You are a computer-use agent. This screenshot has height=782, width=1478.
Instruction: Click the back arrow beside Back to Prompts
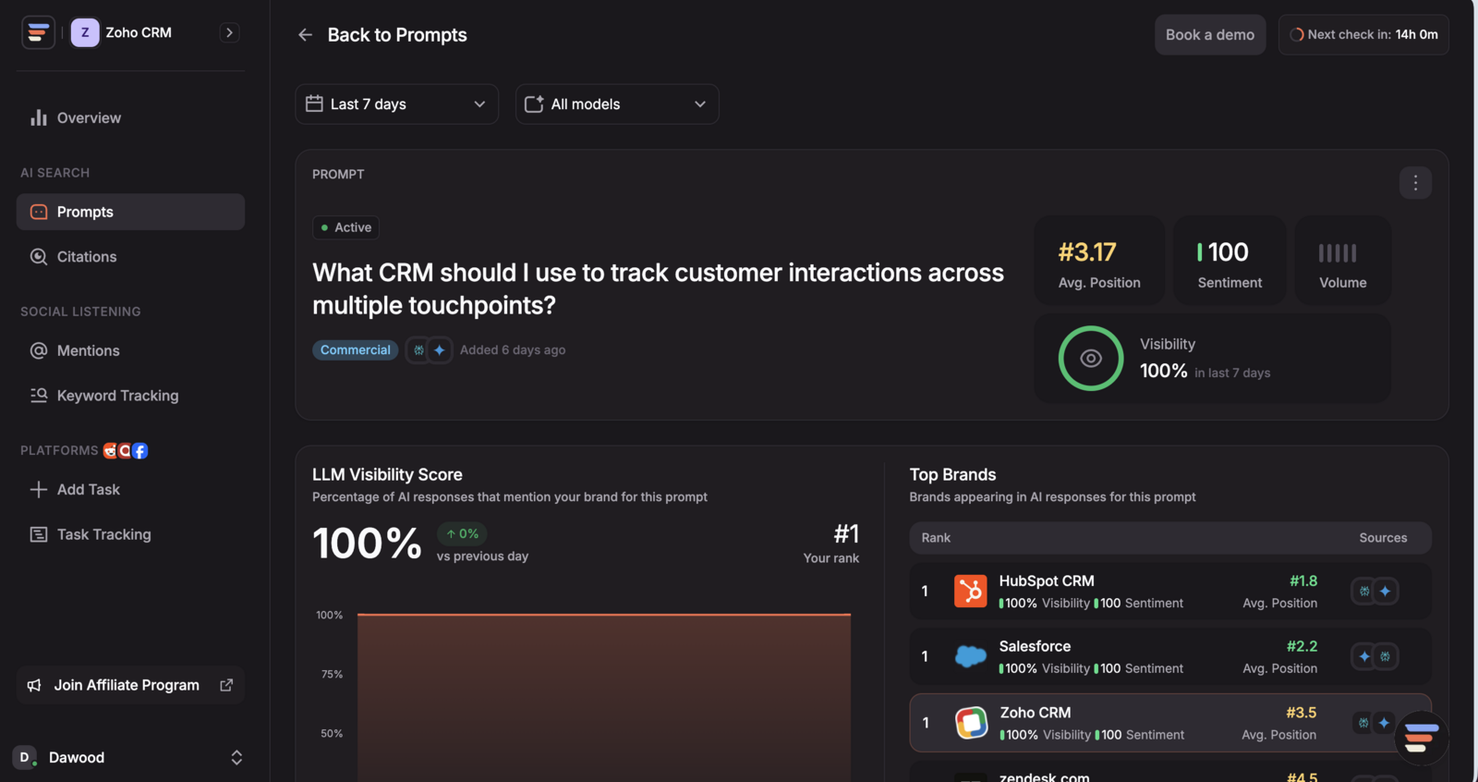coord(305,35)
